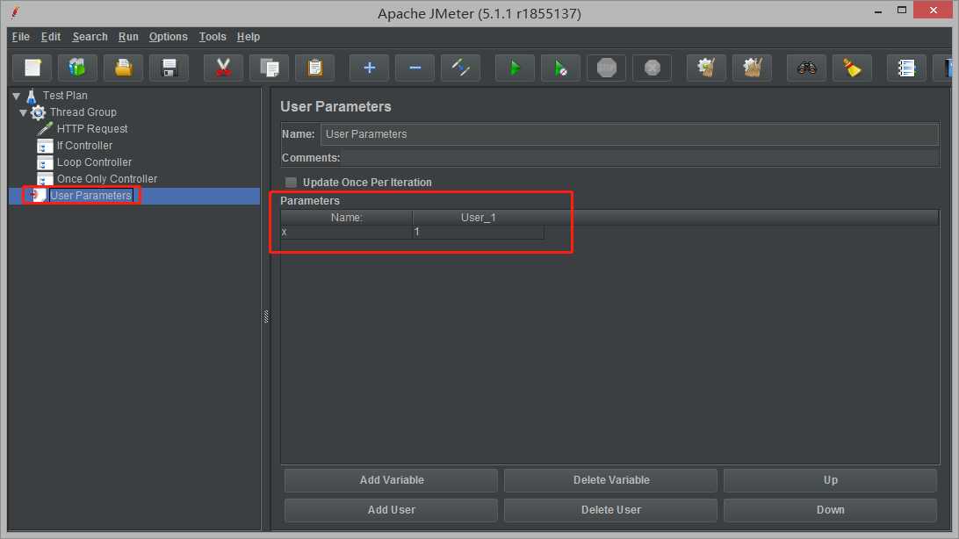Expand all nodes with plus icon

point(370,68)
